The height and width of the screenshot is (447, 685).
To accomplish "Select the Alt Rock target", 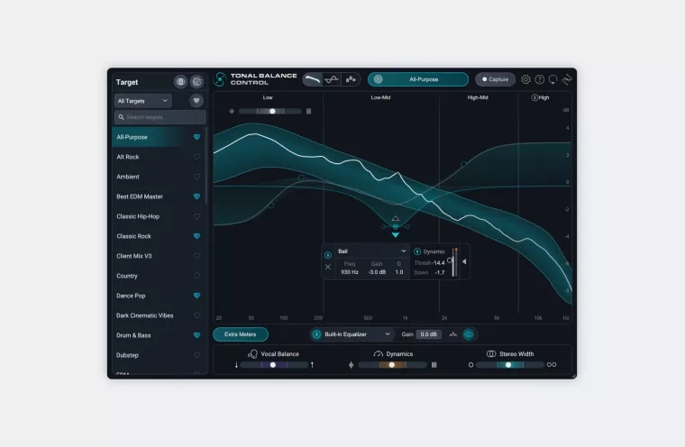I will (158, 157).
